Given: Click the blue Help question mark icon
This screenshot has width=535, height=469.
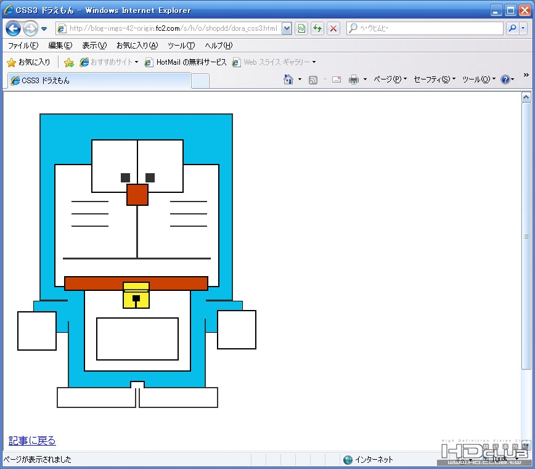Looking at the screenshot, I should (505, 80).
